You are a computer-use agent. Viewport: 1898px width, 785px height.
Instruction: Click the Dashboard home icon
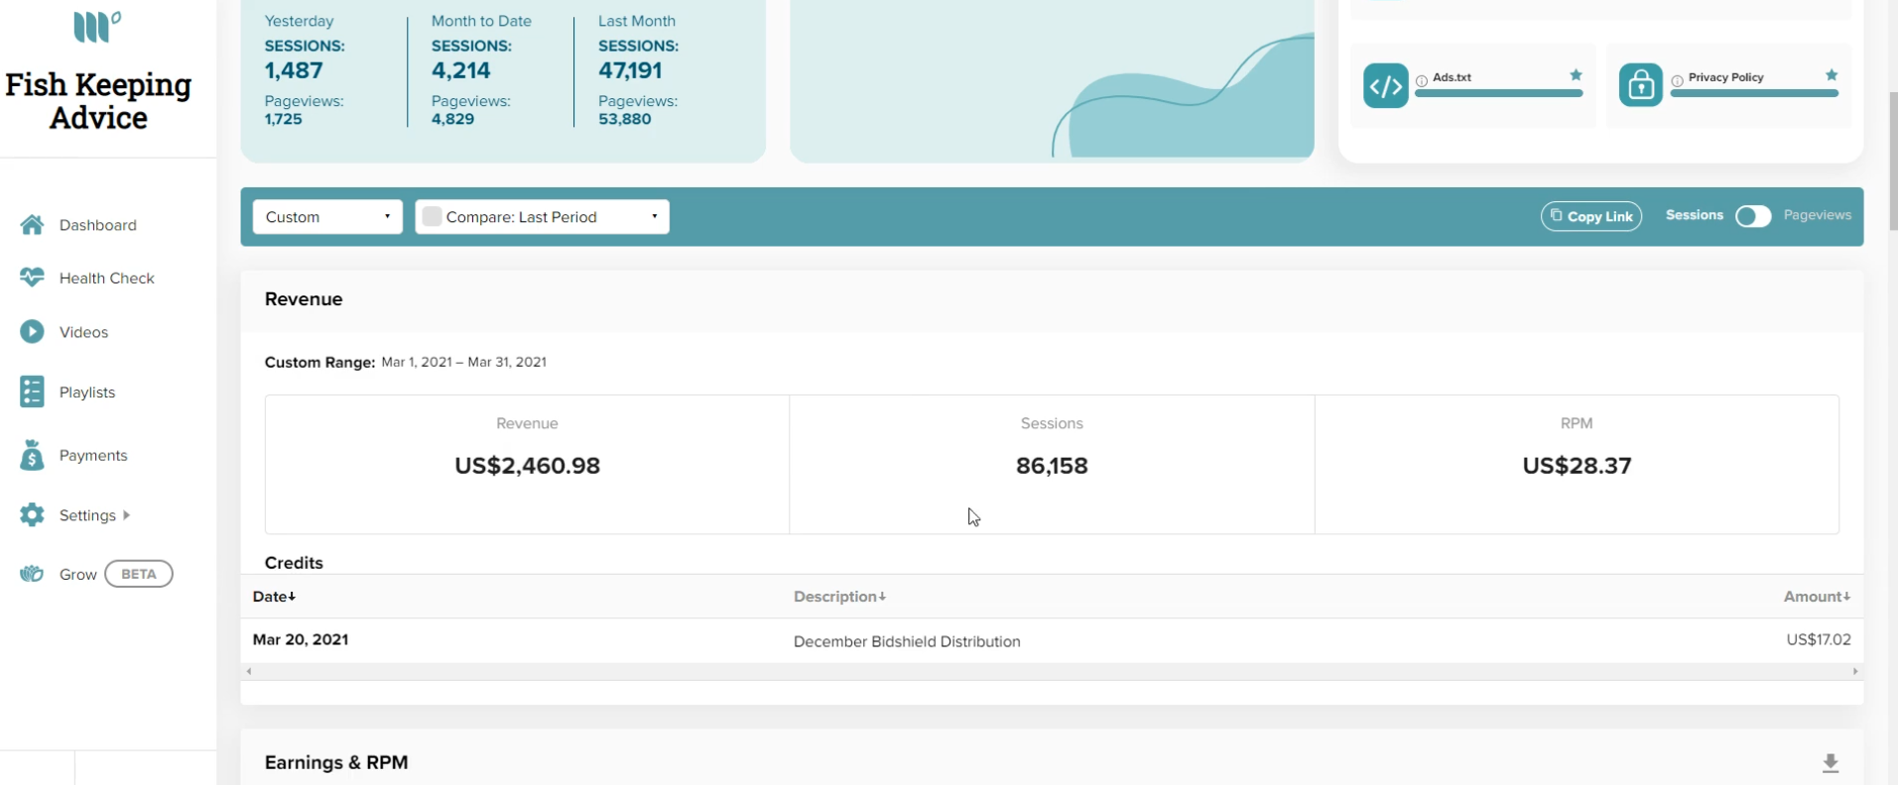tap(32, 225)
